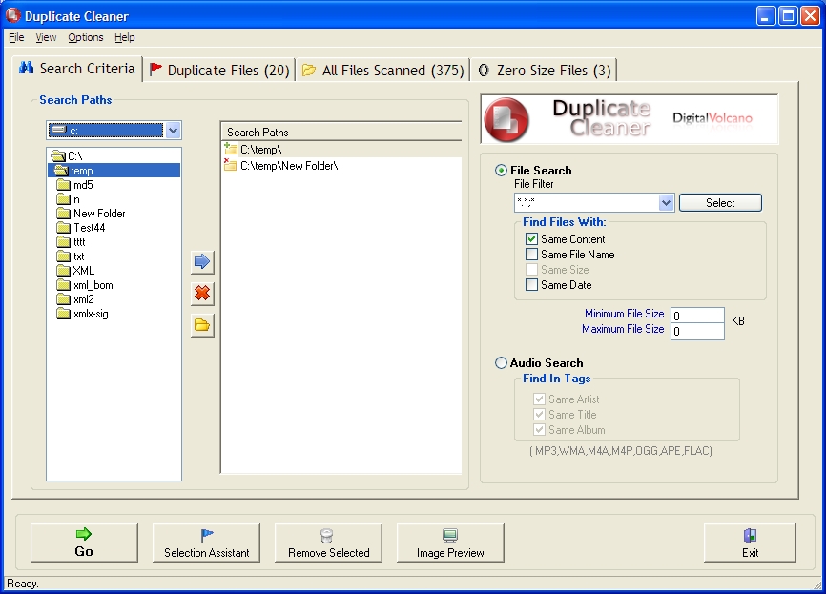
Task: Switch to Duplicate Files (20) tab
Action: click(x=219, y=70)
